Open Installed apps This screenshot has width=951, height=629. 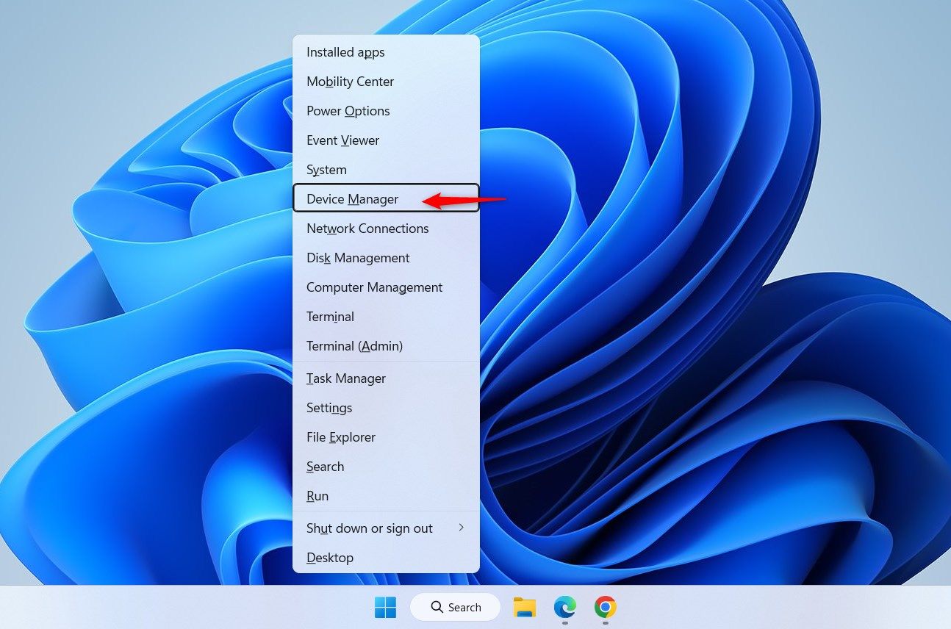[x=345, y=52]
